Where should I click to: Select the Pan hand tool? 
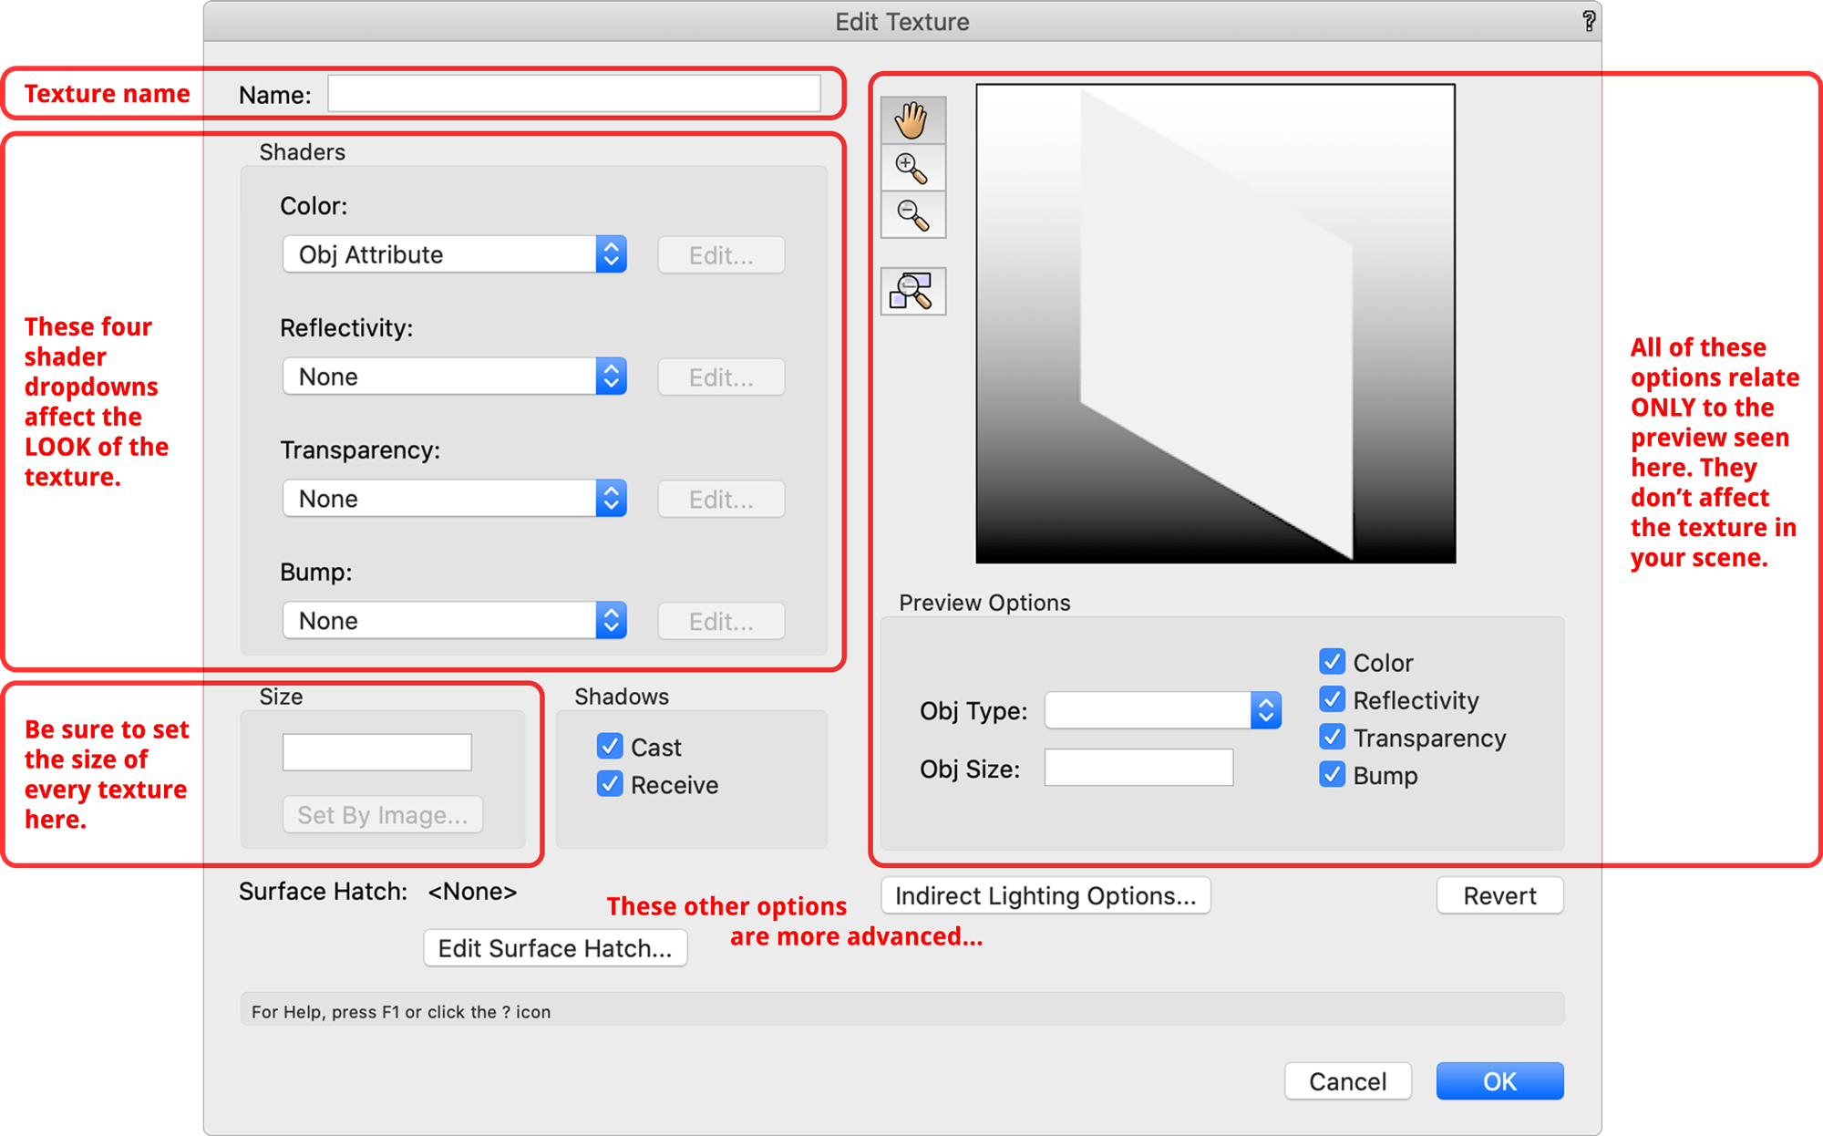pos(912,120)
